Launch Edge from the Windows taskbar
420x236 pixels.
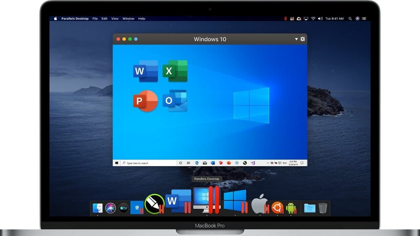coord(197,163)
